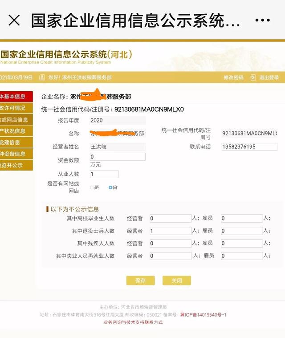Open the 基本信息 sidebar tab

click(16, 96)
